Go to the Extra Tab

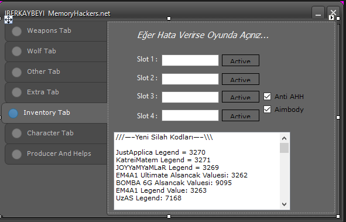(56, 93)
